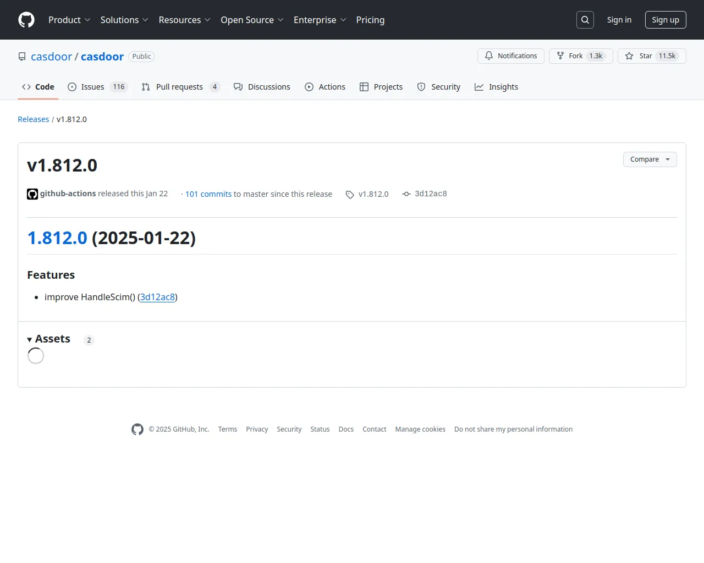Open the footer Status link
Viewport: 704px width, 563px height.
coord(320,429)
